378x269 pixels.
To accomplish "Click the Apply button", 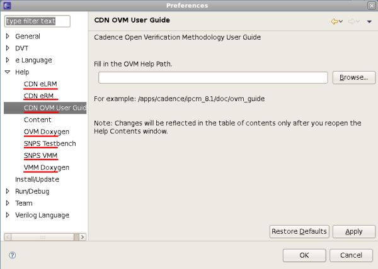I will pyautogui.click(x=353, y=231).
